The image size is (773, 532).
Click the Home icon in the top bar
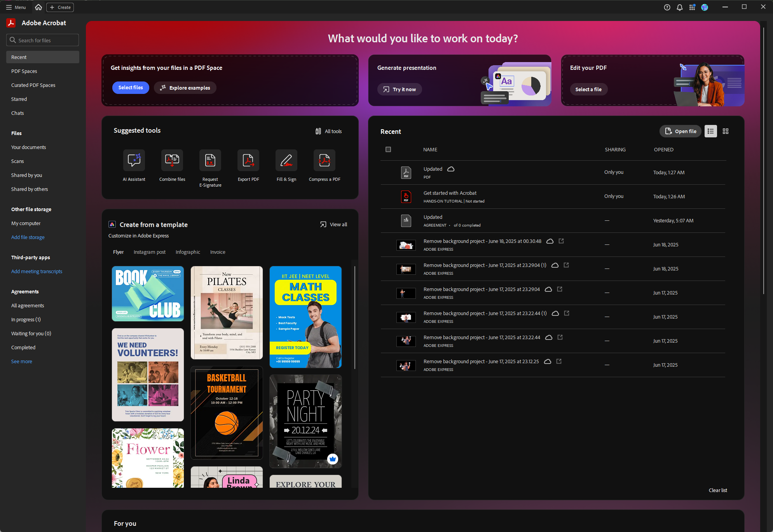tap(38, 7)
